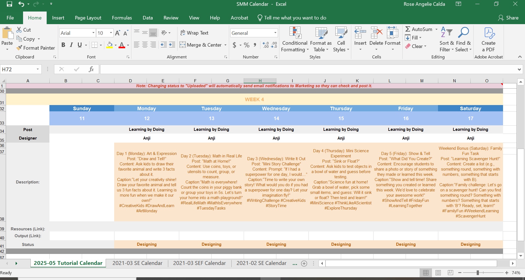
Task: Switch to Page Layout view
Action: pos(438,273)
